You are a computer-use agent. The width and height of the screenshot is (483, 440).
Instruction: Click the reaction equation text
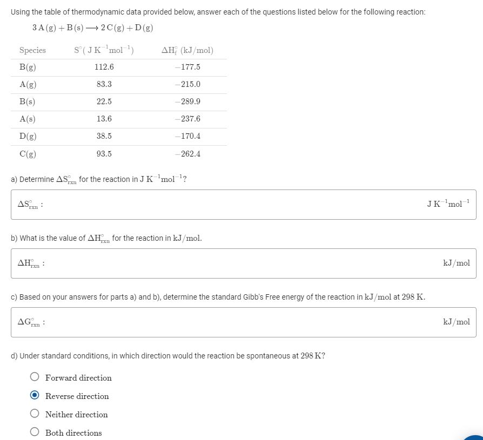pos(92,27)
